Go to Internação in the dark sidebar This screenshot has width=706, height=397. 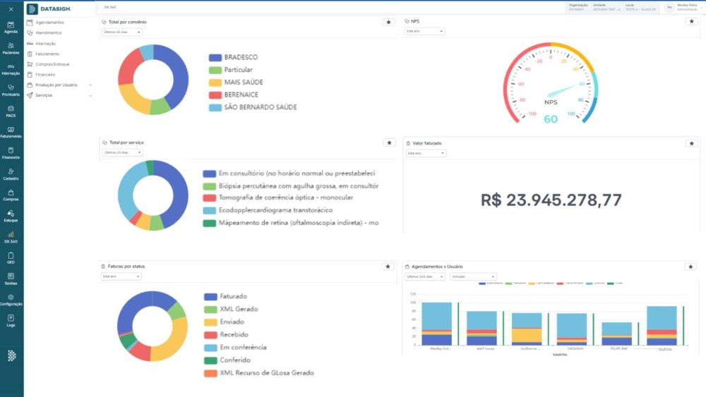click(x=11, y=69)
